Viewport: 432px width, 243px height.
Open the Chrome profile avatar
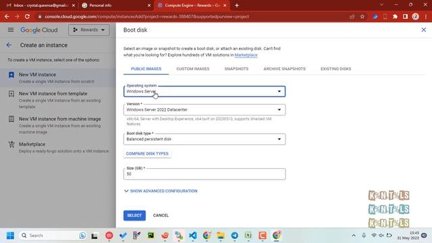coord(416,16)
